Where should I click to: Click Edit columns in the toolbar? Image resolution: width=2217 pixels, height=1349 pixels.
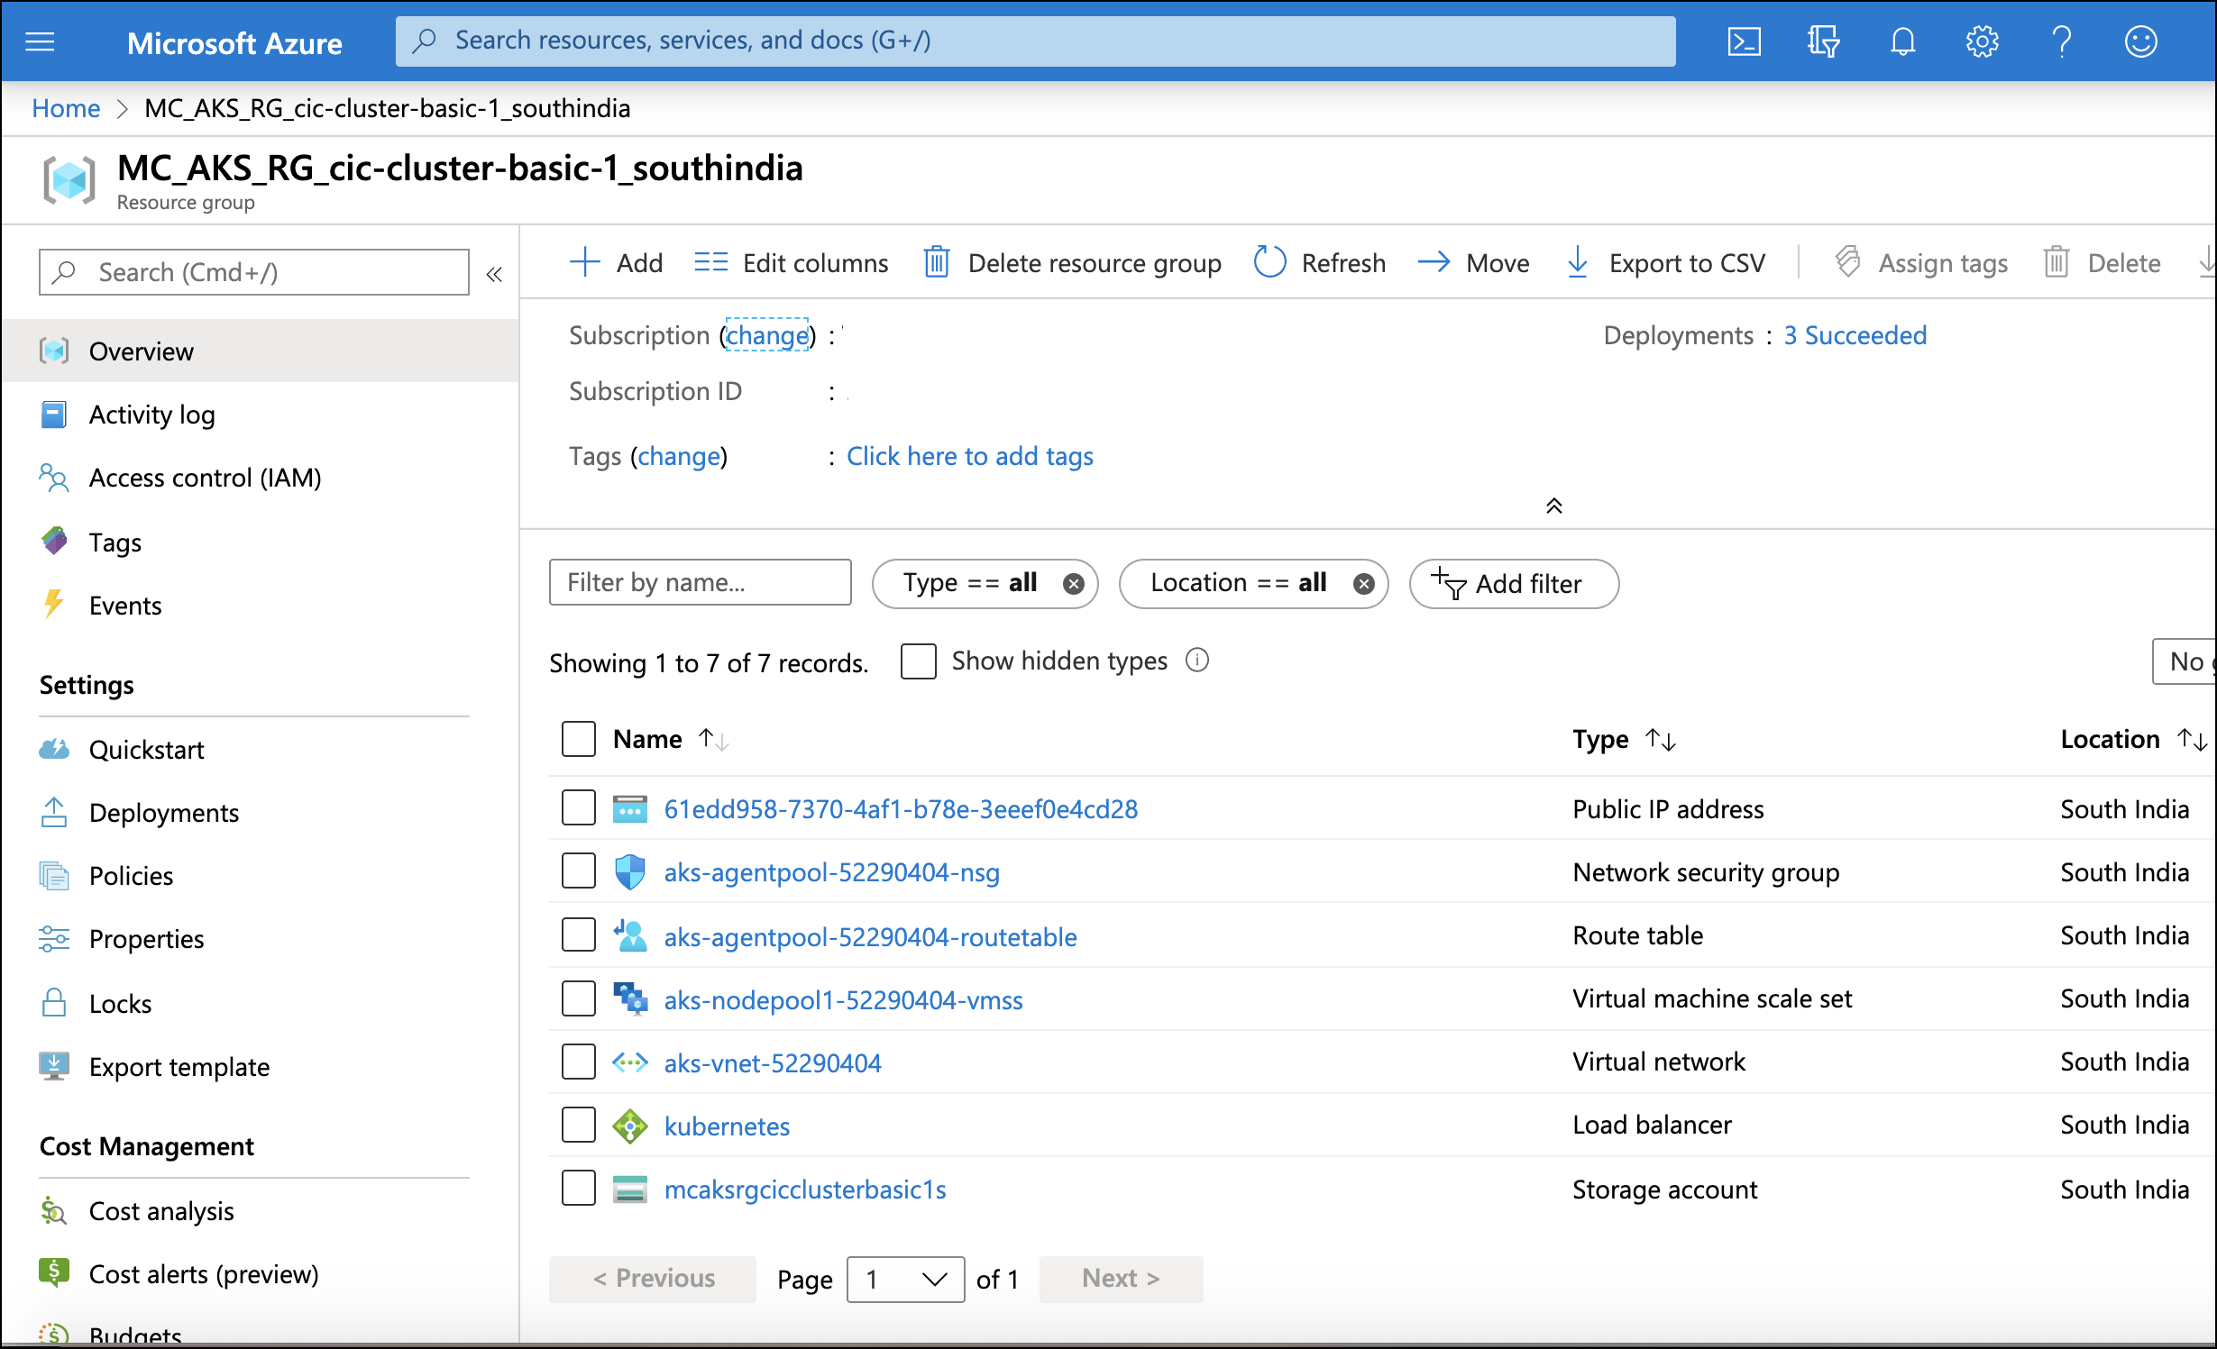tap(791, 262)
